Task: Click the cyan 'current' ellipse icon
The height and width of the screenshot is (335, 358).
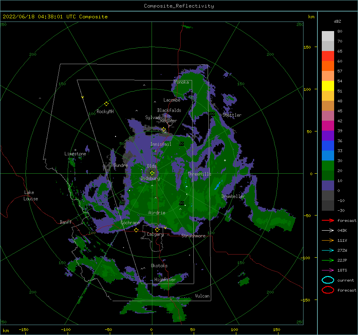Action: [328, 280]
